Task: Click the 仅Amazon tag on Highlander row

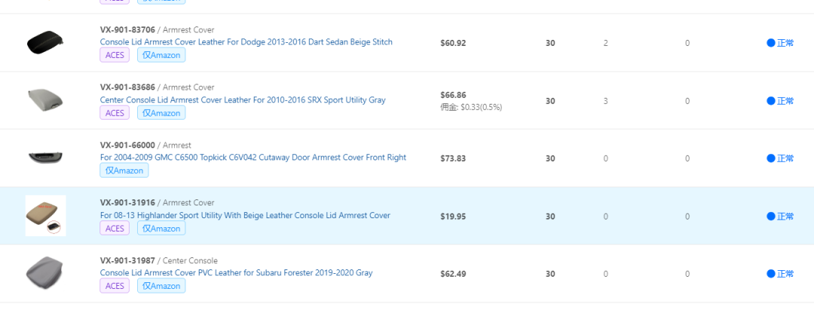Action: pos(161,228)
